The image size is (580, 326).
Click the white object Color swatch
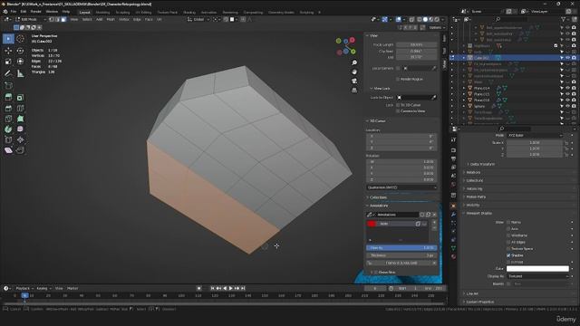click(537, 269)
